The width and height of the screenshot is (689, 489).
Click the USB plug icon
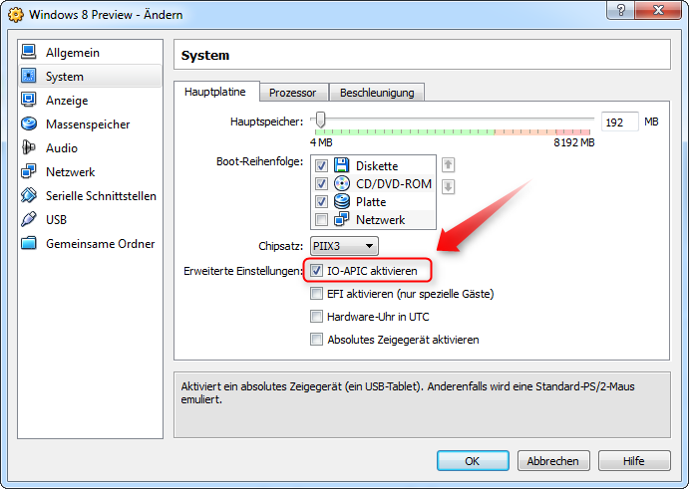pyautogui.click(x=29, y=219)
